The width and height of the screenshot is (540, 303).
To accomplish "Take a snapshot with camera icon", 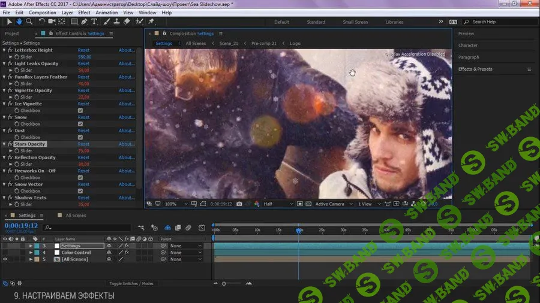I will (239, 204).
